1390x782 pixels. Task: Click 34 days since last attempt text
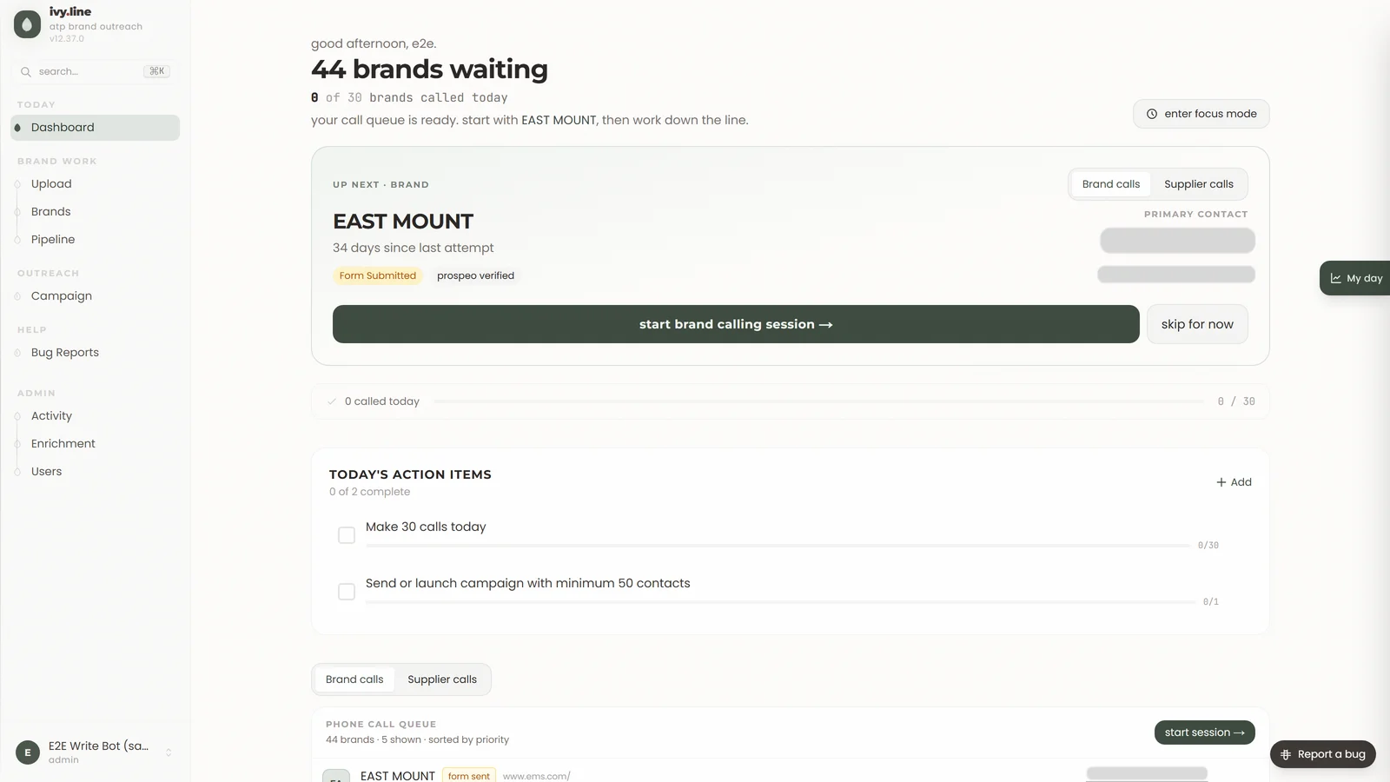[x=414, y=249]
